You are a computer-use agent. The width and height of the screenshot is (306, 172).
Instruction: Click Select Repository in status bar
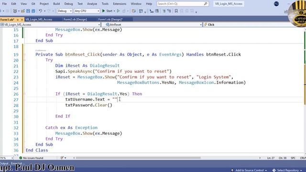pos(287,170)
